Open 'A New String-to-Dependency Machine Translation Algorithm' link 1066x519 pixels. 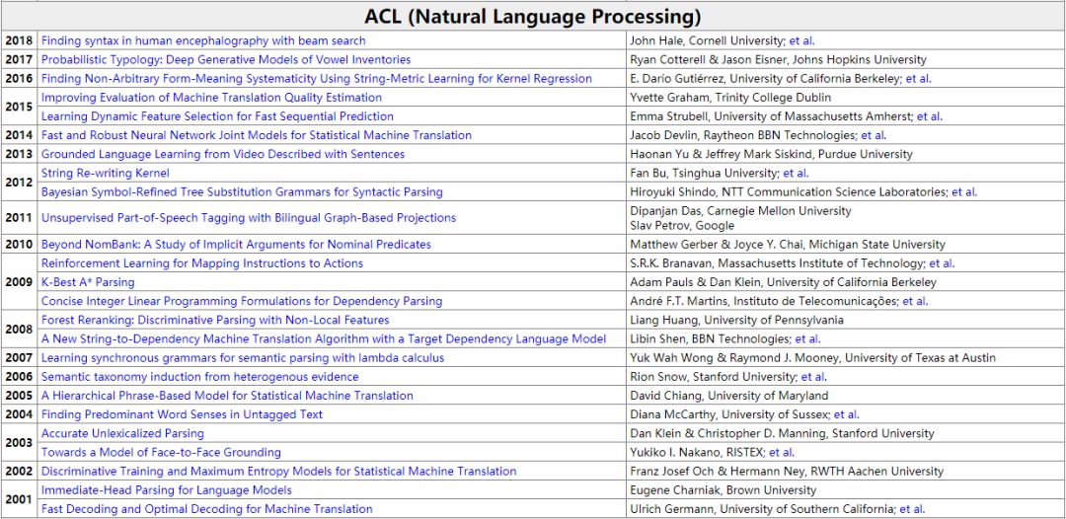(x=324, y=339)
